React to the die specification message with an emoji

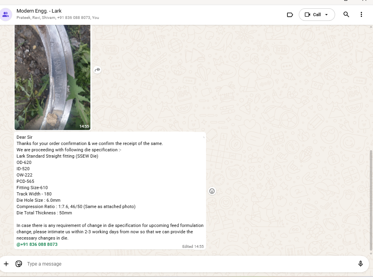click(212, 191)
